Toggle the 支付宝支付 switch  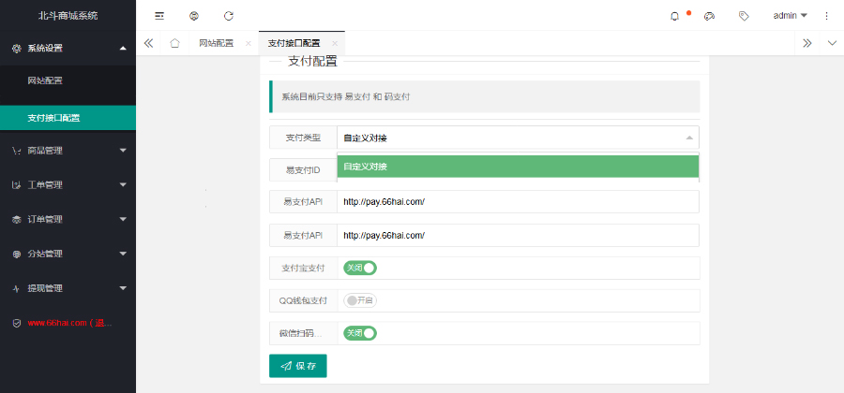(360, 268)
